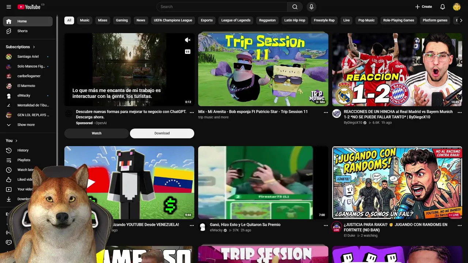Open options for the elWacky video

coord(326,225)
